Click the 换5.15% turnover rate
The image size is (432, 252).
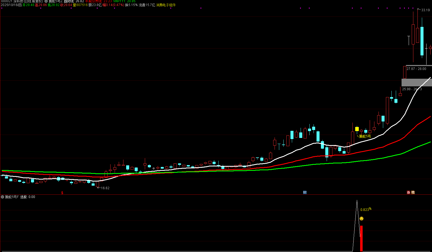coord(131,5)
